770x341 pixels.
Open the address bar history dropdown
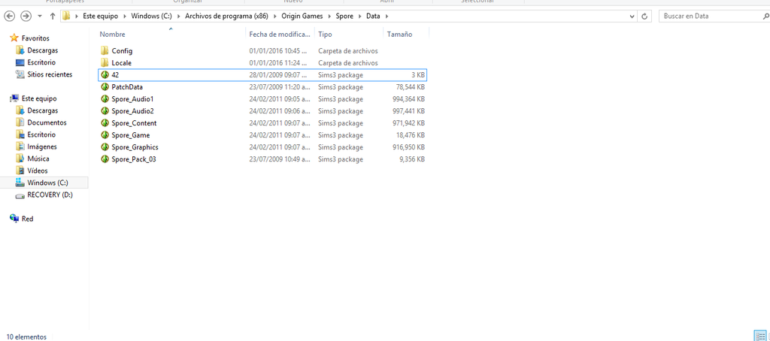pos(632,17)
